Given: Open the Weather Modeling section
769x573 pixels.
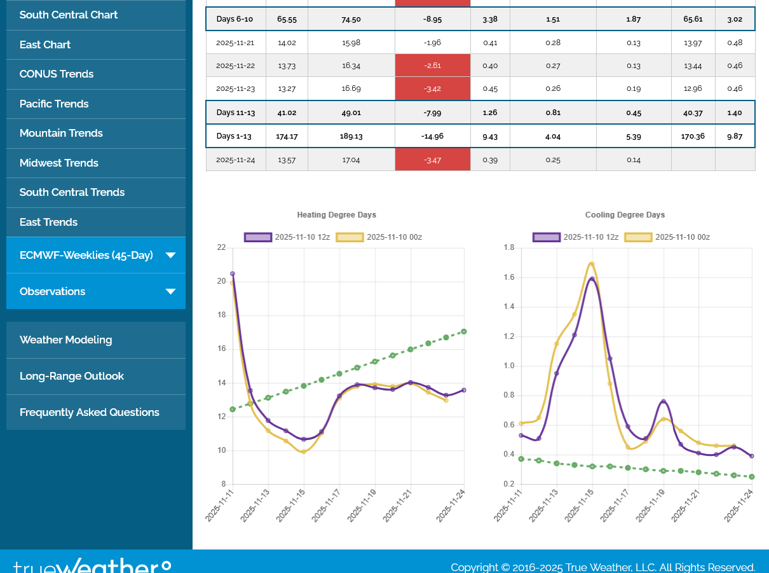Looking at the screenshot, I should click(65, 340).
